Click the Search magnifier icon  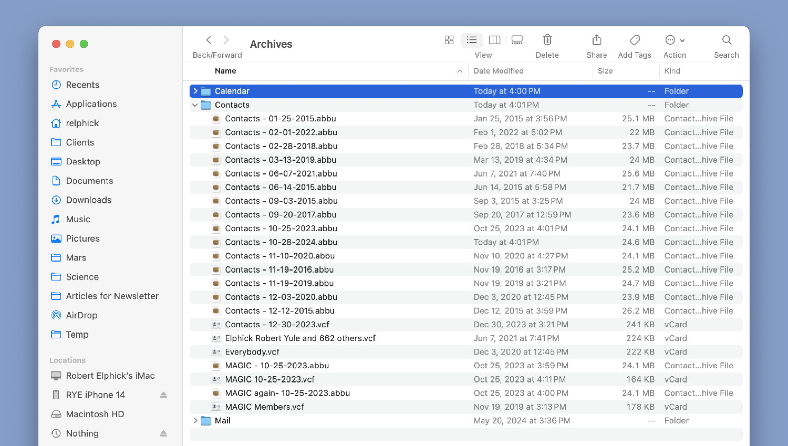point(727,40)
